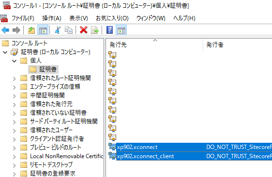This screenshot has width=272, height=177.
Task: Toggle the action pane toolbar button
Action: point(121,30)
